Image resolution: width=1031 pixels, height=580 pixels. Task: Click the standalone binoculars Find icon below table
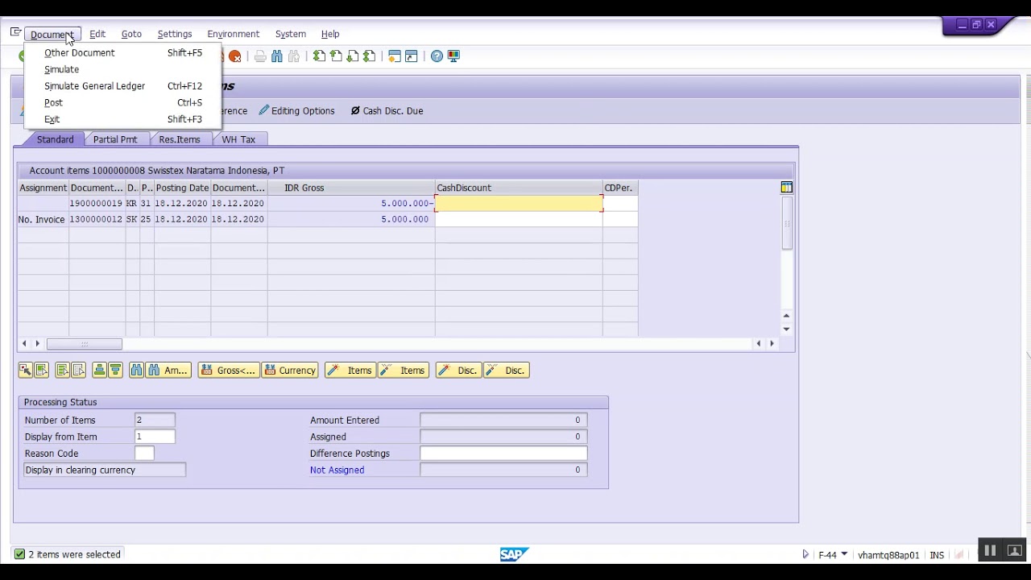136,371
